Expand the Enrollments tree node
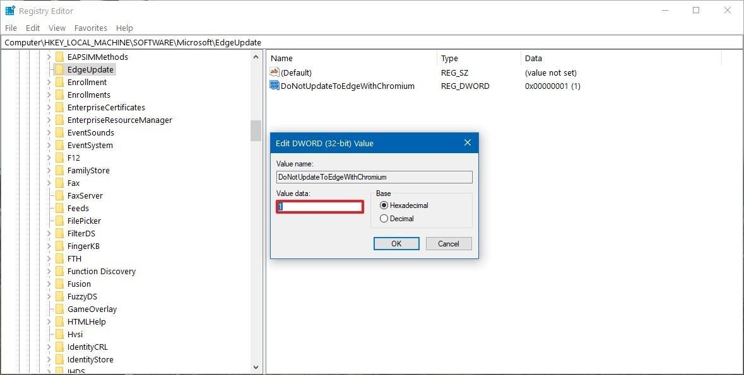This screenshot has width=744, height=375. 49,95
